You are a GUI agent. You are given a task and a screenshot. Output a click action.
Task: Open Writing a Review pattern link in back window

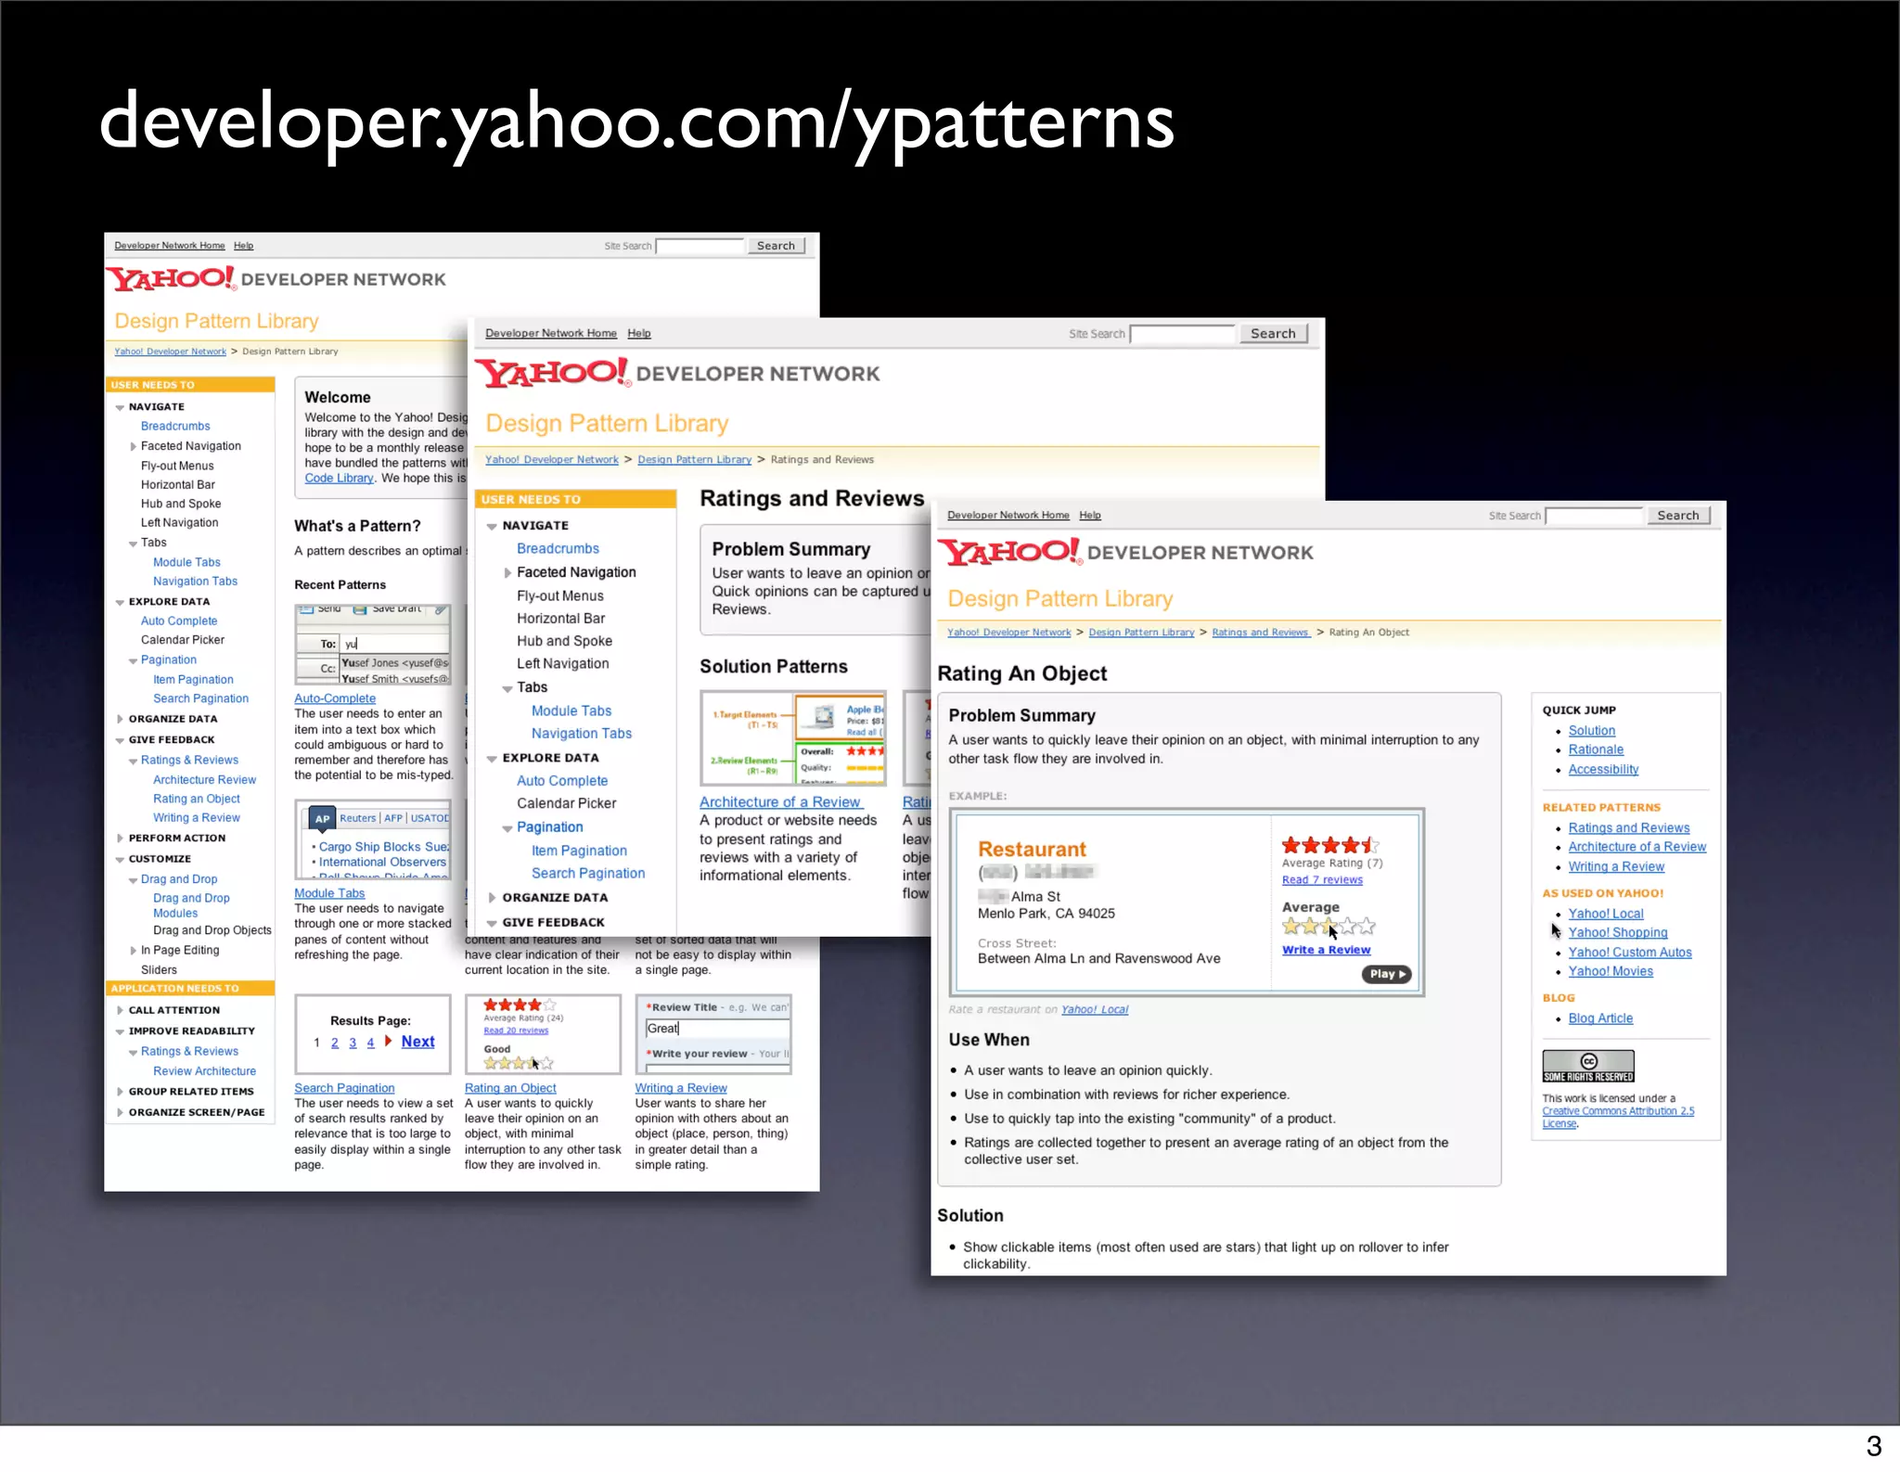coord(681,1088)
